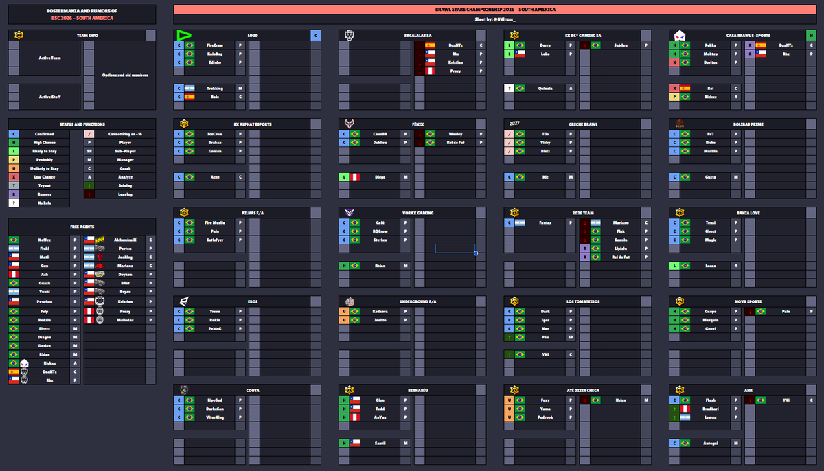Image resolution: width=824 pixels, height=471 pixels.
Task: Click the fill handle of the selected cell
Action: (x=475, y=253)
